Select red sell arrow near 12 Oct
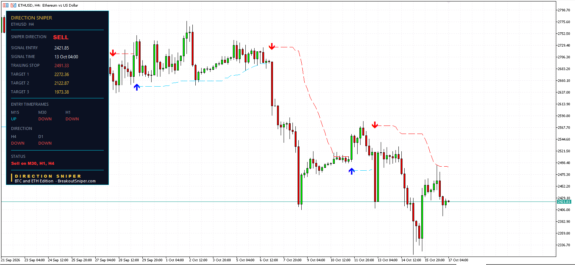The height and width of the screenshot is (265, 575). 375,125
